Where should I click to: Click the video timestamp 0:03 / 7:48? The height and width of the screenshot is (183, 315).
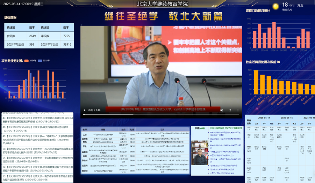pyautogui.click(x=94, y=110)
